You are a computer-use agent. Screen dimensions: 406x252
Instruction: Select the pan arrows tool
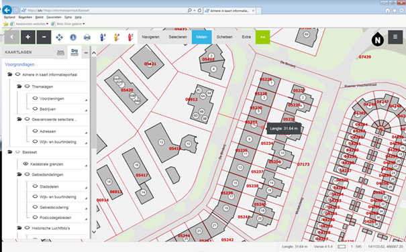coord(59,38)
